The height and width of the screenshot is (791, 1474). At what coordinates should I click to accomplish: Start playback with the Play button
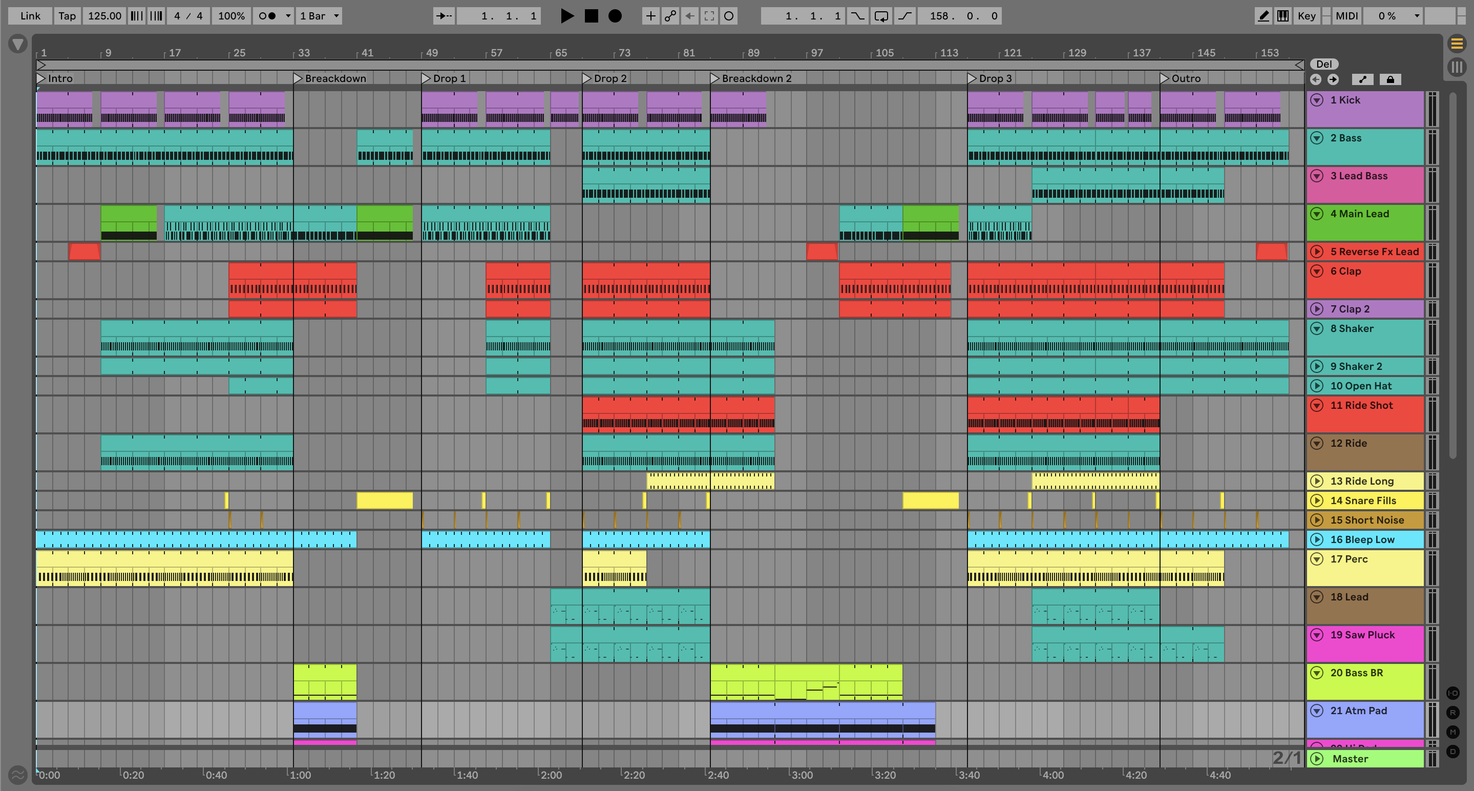(x=566, y=16)
